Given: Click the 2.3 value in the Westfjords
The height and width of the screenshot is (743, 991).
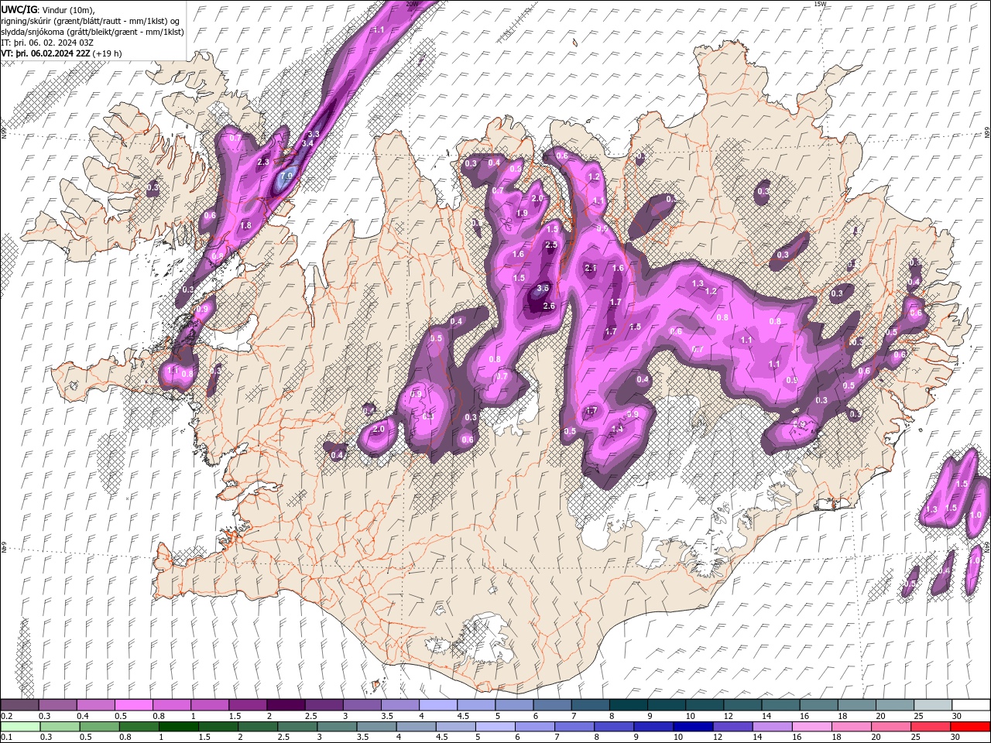Looking at the screenshot, I should tap(263, 162).
